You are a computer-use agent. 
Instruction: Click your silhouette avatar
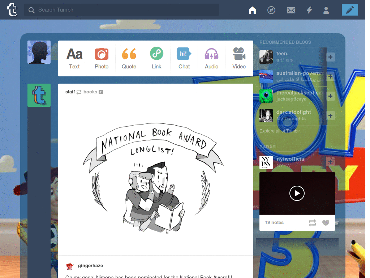click(x=39, y=52)
